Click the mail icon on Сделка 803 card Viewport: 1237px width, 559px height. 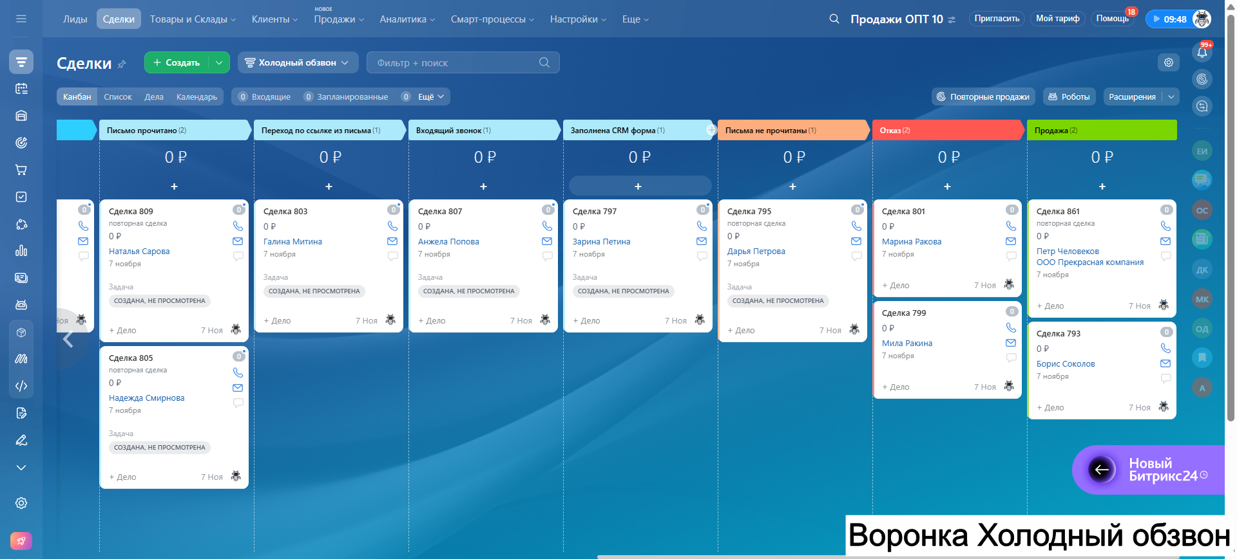tap(392, 241)
